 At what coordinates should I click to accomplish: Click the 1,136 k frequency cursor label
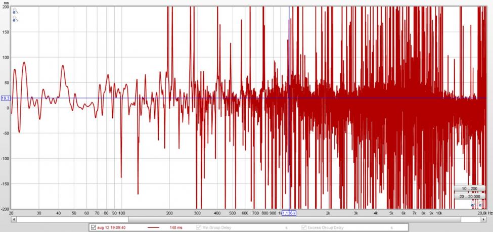pos(289,213)
